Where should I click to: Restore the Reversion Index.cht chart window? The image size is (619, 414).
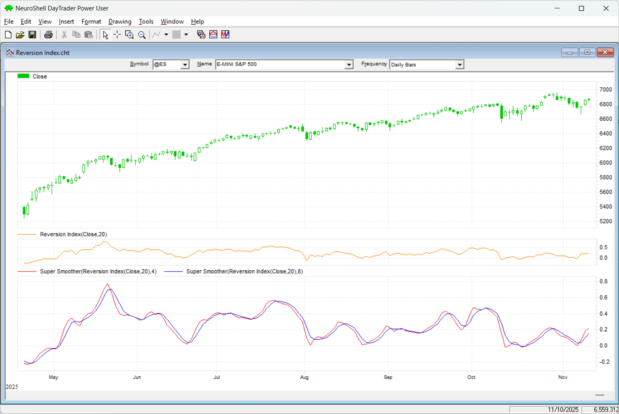click(587, 52)
